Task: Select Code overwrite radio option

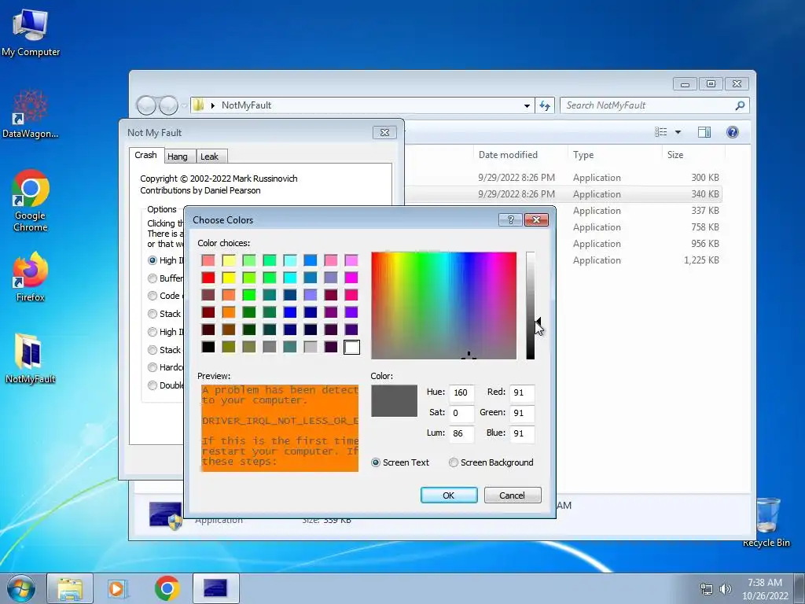Action: 153,296
